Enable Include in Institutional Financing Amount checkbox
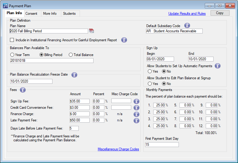 pyautogui.click(x=12, y=40)
